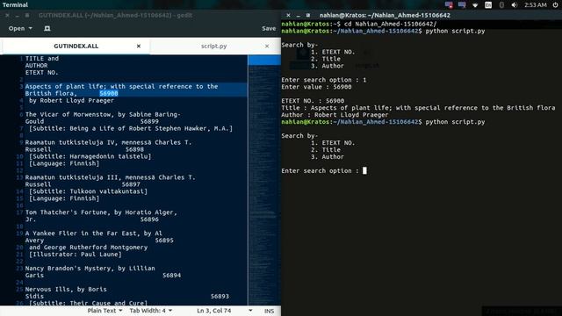Screen dimensions: 562x316
Task: Minimize the terminal window
Action: click(x=298, y=16)
